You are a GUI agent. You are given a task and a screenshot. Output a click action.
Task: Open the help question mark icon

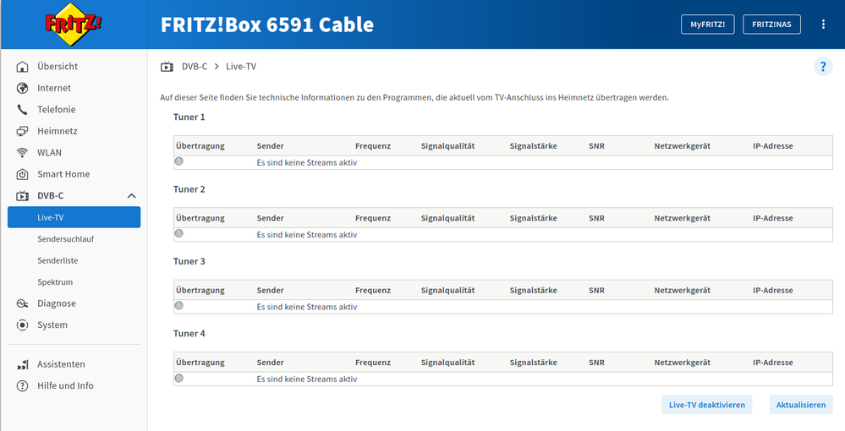coord(823,67)
